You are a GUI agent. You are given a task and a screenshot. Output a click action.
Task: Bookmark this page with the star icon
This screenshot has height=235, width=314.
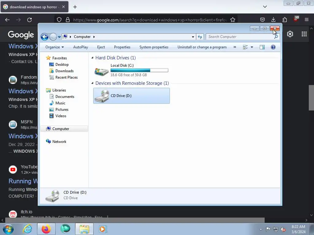pos(233,20)
